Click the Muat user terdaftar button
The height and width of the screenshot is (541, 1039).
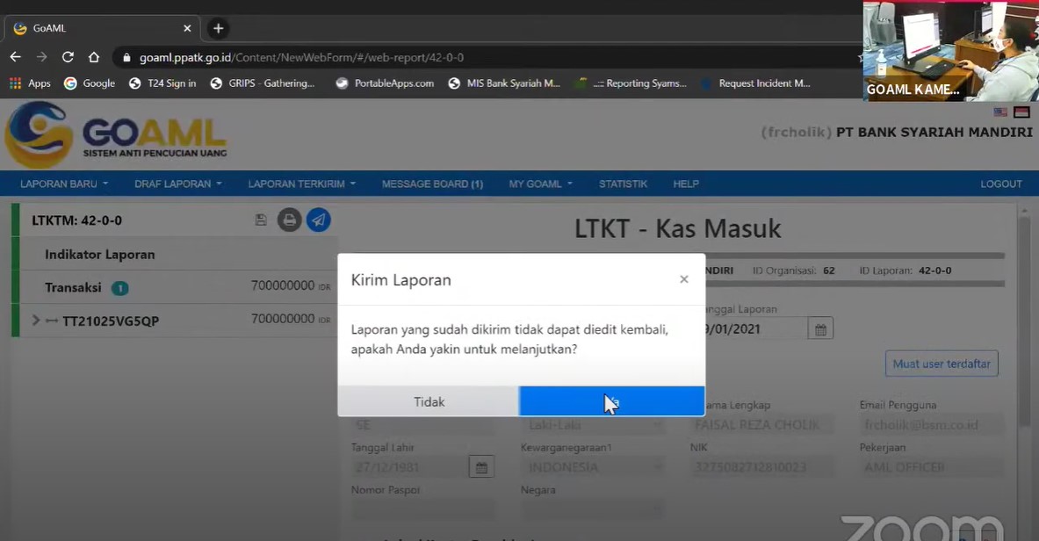[x=941, y=363]
